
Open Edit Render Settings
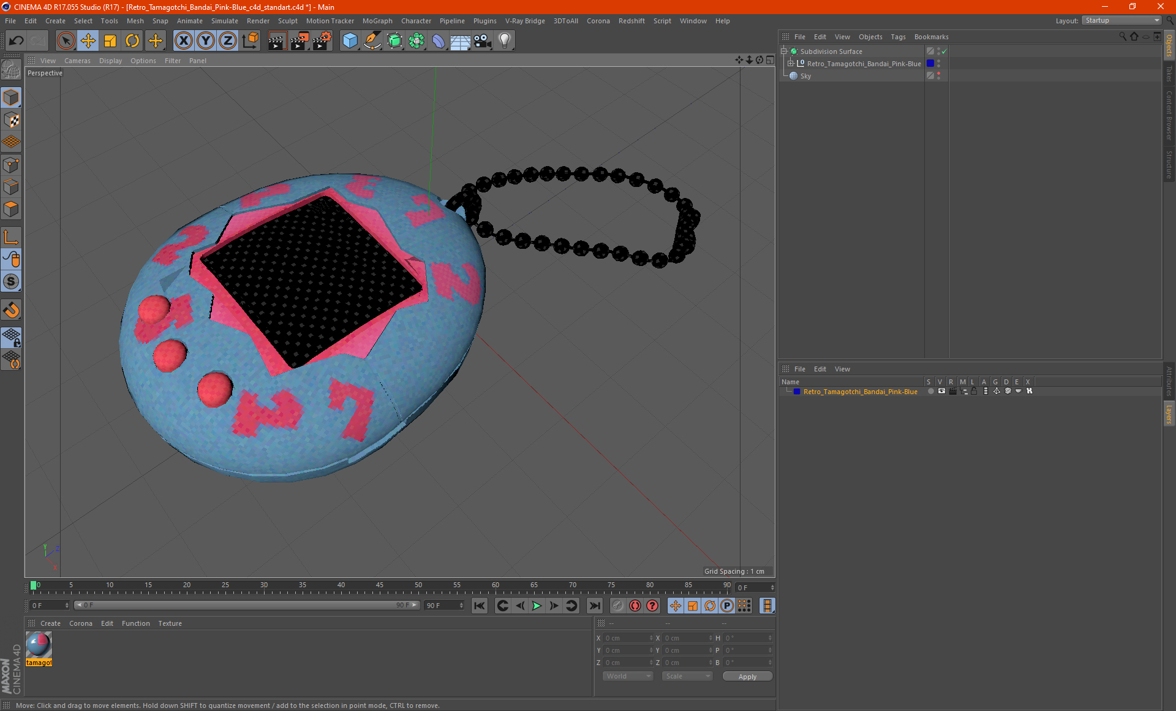coord(322,40)
